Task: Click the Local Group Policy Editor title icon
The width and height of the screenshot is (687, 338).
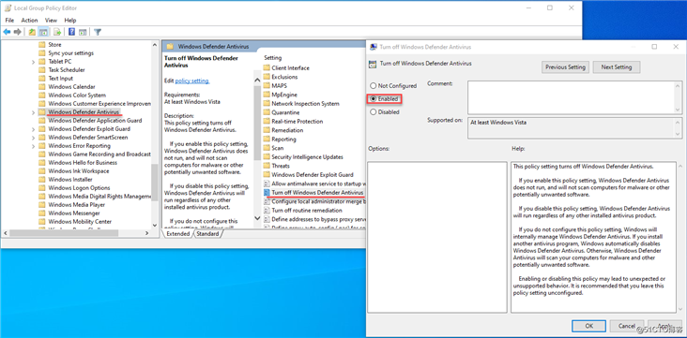Action: pyautogui.click(x=8, y=7)
